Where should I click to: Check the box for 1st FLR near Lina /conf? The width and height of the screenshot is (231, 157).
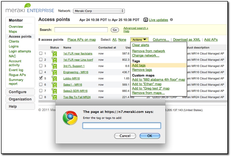pyautogui.click(x=41, y=59)
